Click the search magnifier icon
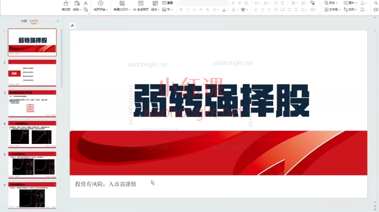 coord(376,3)
